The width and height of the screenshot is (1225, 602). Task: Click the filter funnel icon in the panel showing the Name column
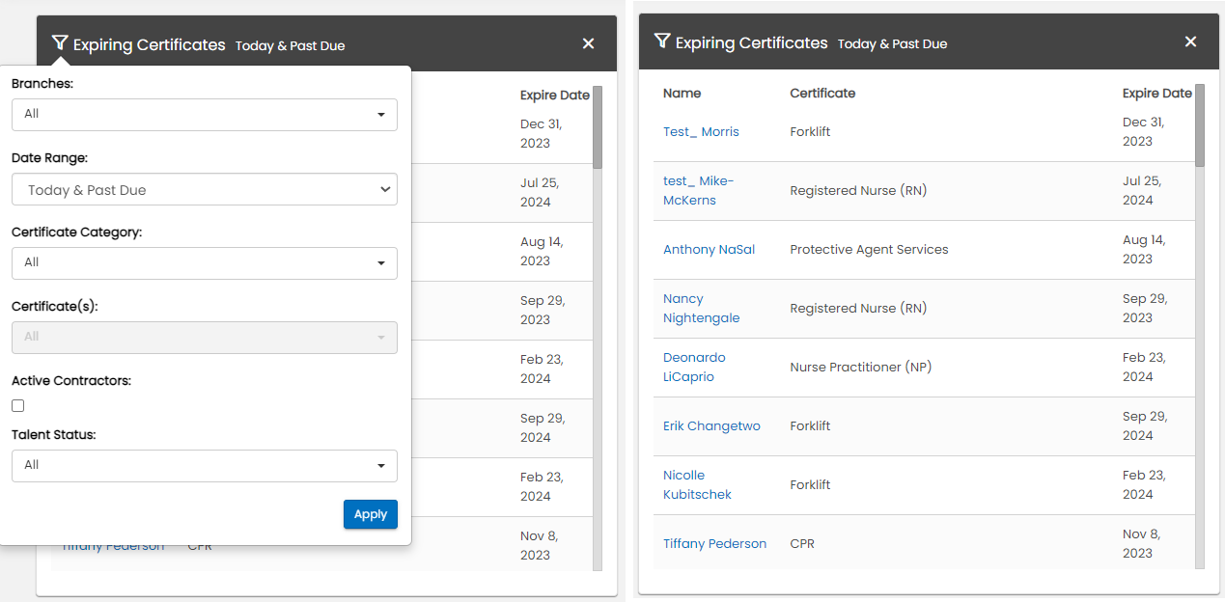(662, 41)
